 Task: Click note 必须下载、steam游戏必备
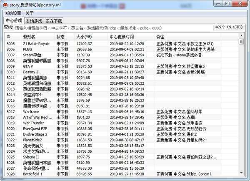tap(179, 55)
